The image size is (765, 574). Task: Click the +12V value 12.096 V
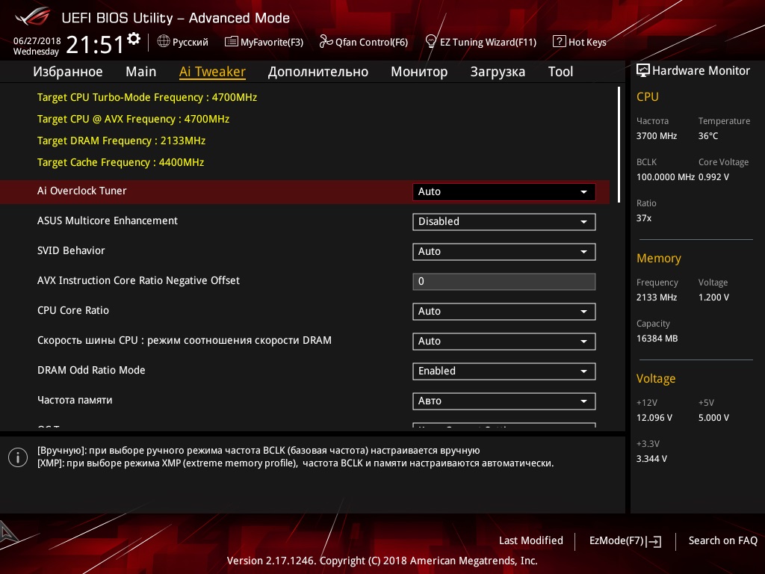[654, 417]
